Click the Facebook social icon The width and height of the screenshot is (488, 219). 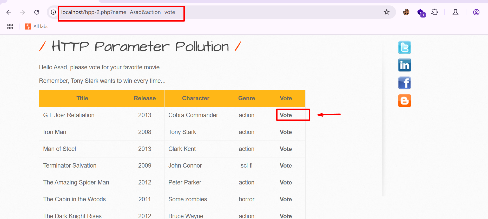click(x=404, y=83)
